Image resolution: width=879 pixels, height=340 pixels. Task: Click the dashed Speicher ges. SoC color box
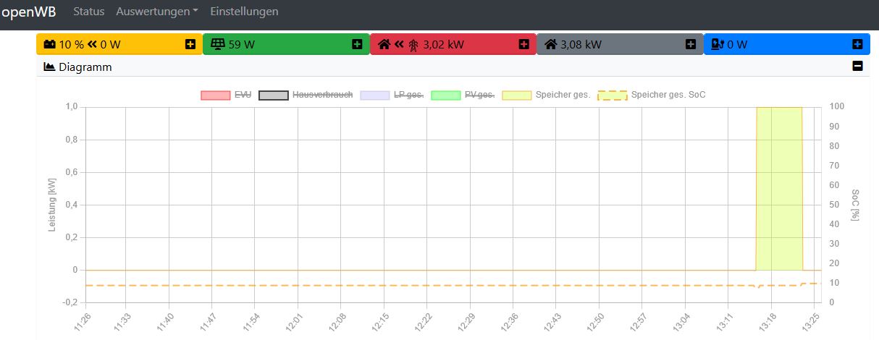pyautogui.click(x=613, y=95)
